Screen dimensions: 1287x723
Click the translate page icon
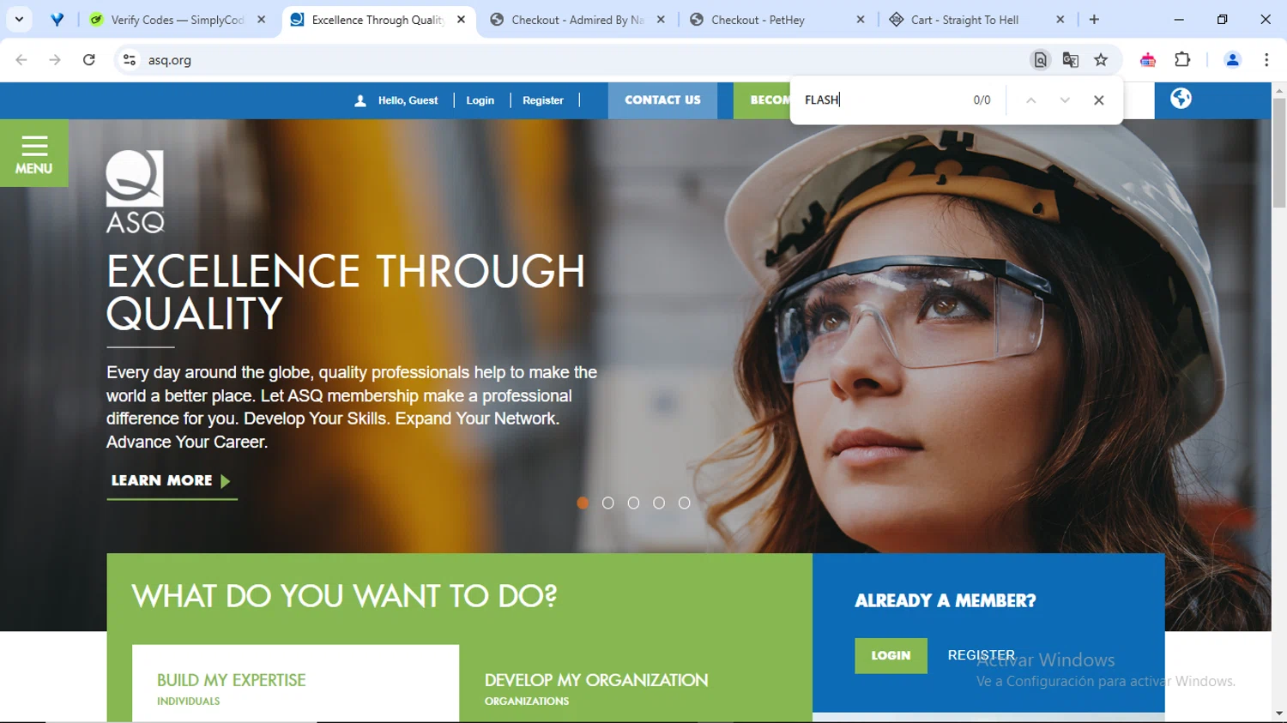(x=1070, y=60)
